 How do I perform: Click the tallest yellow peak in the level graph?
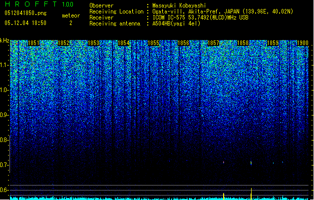point(251,194)
